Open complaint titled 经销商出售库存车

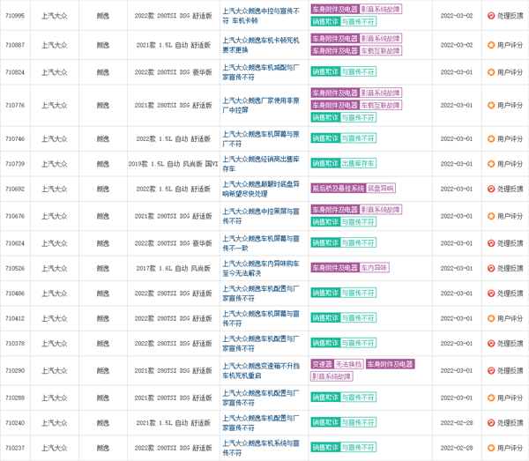[261, 164]
